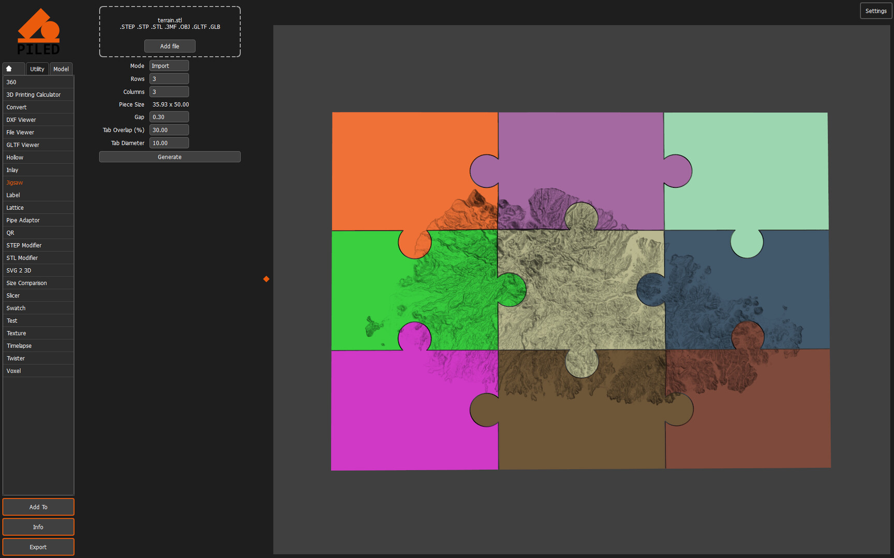Click the Tab Diameter input field

[169, 143]
